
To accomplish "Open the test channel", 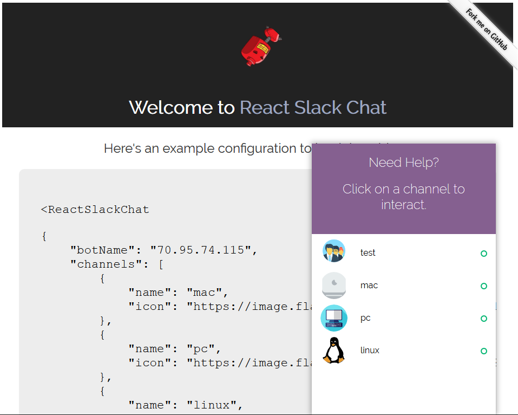I will [404, 252].
